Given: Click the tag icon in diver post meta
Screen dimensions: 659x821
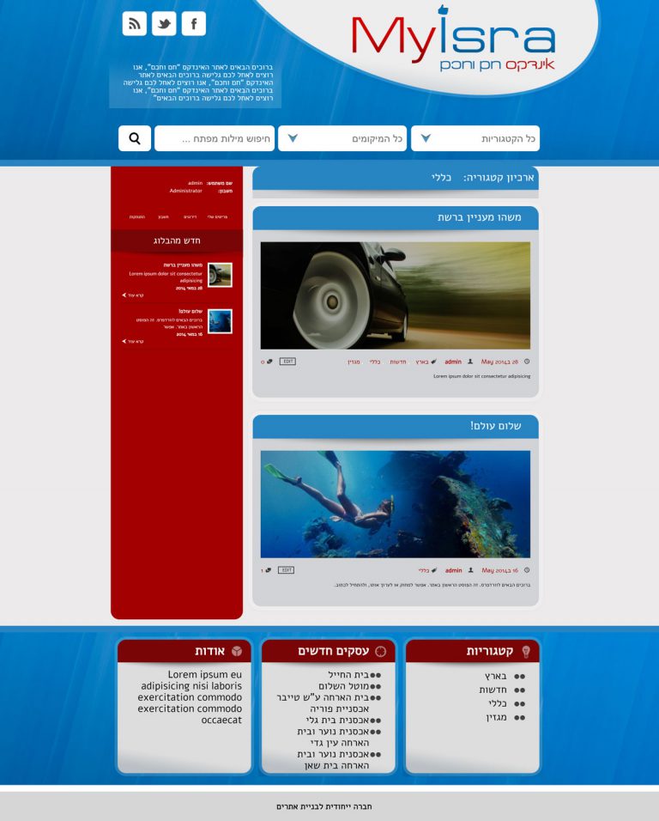Looking at the screenshot, I should click(434, 570).
